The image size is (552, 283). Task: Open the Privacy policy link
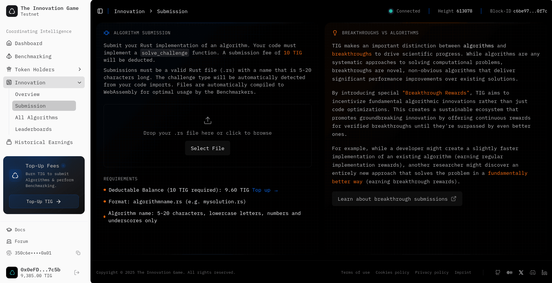(432, 273)
